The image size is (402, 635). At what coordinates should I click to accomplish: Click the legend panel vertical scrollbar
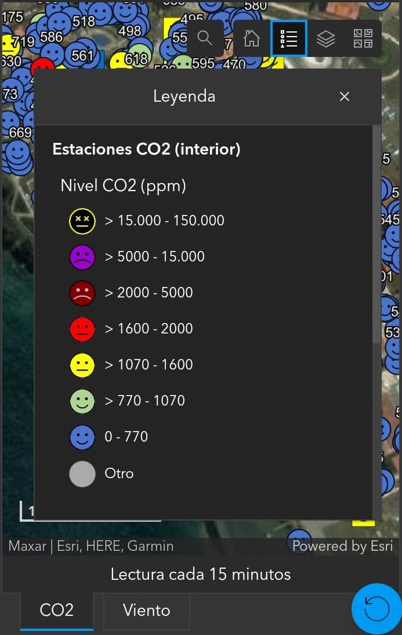pyautogui.click(x=376, y=235)
